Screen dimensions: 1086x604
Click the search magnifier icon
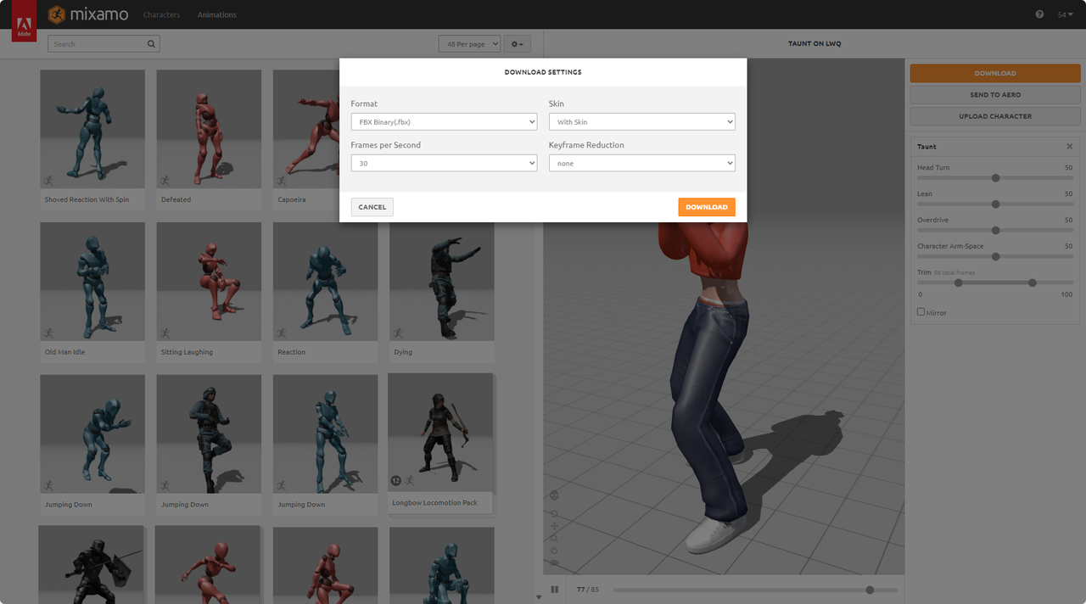tap(151, 44)
